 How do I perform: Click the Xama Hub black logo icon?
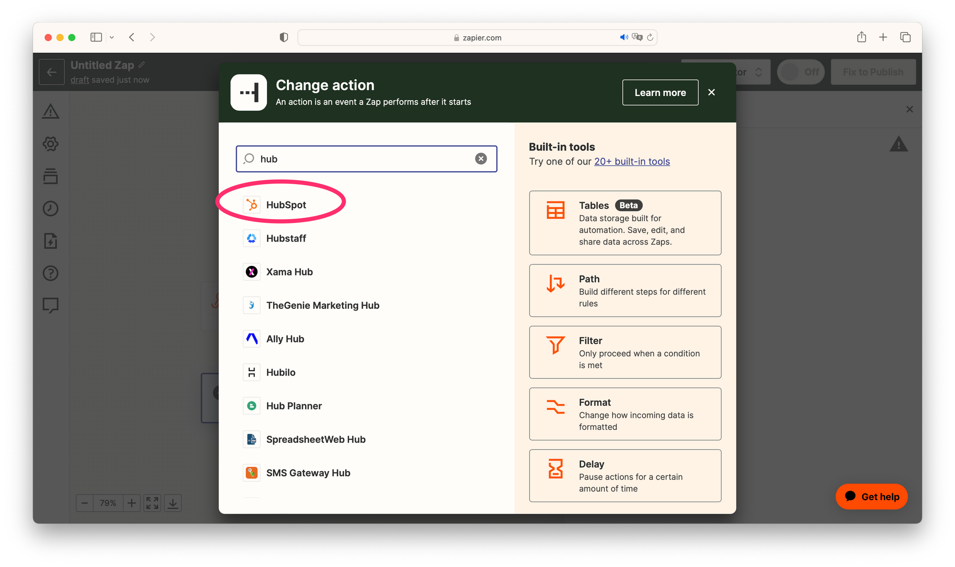click(252, 272)
